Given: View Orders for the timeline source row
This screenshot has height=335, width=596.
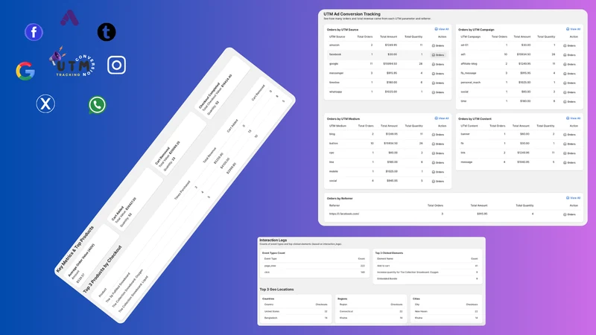Looking at the screenshot, I should (x=438, y=83).
